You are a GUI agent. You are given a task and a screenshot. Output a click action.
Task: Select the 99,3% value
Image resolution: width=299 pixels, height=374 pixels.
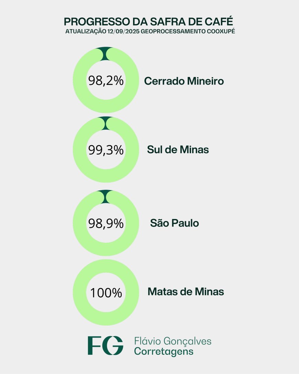(x=106, y=150)
